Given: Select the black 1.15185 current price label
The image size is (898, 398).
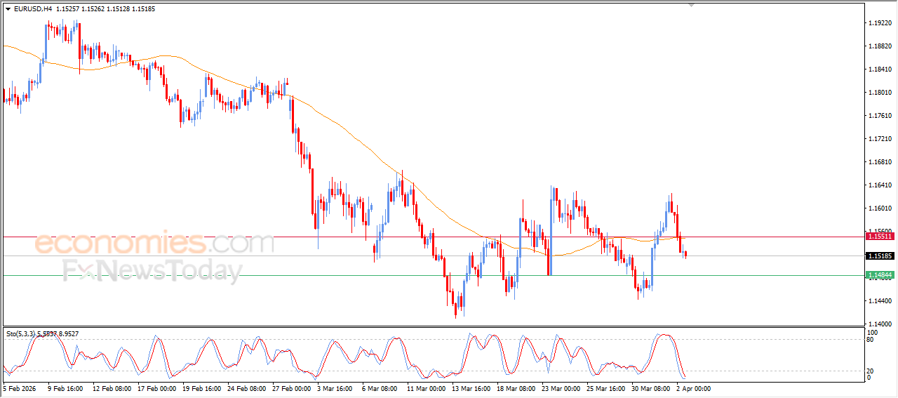Looking at the screenshot, I should point(879,256).
